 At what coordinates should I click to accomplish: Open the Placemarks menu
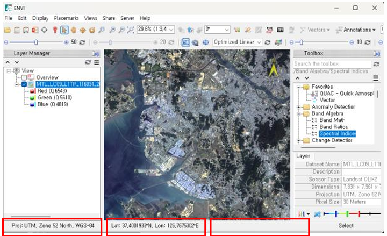click(66, 18)
